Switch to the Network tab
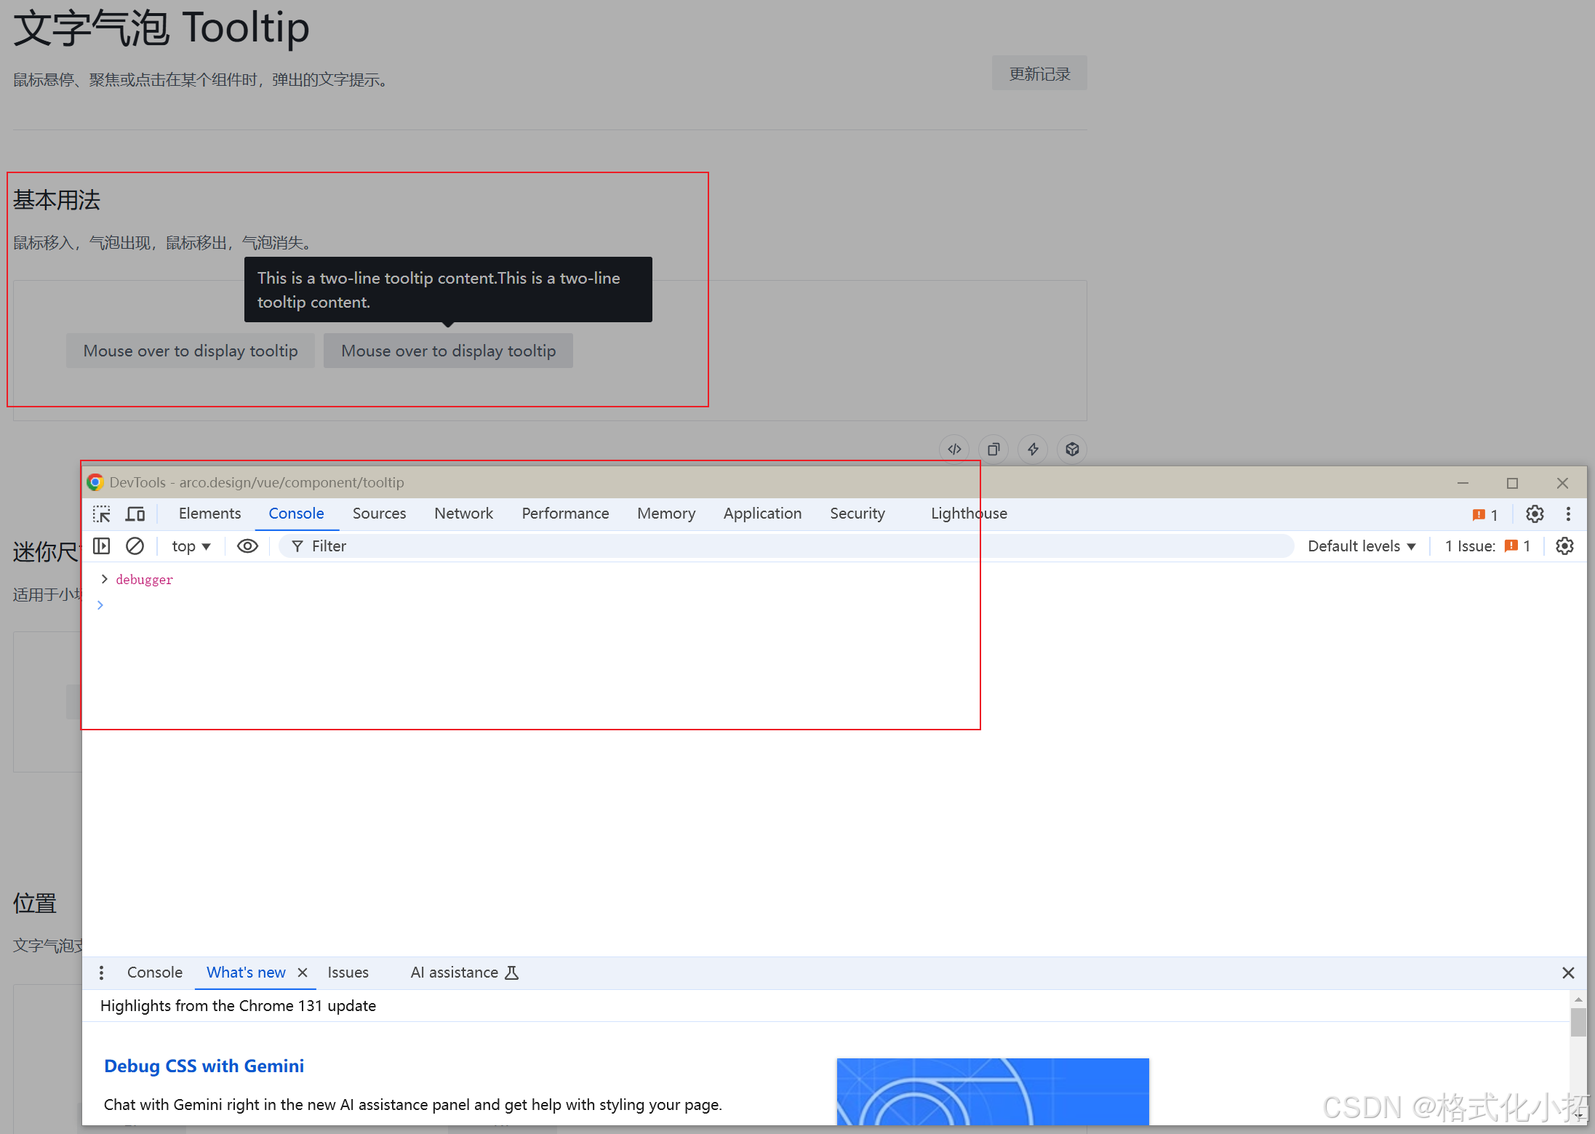 pyautogui.click(x=463, y=514)
